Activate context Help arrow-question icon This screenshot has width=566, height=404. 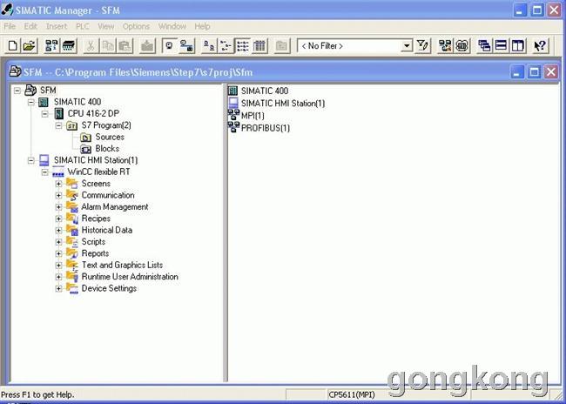[x=541, y=46]
